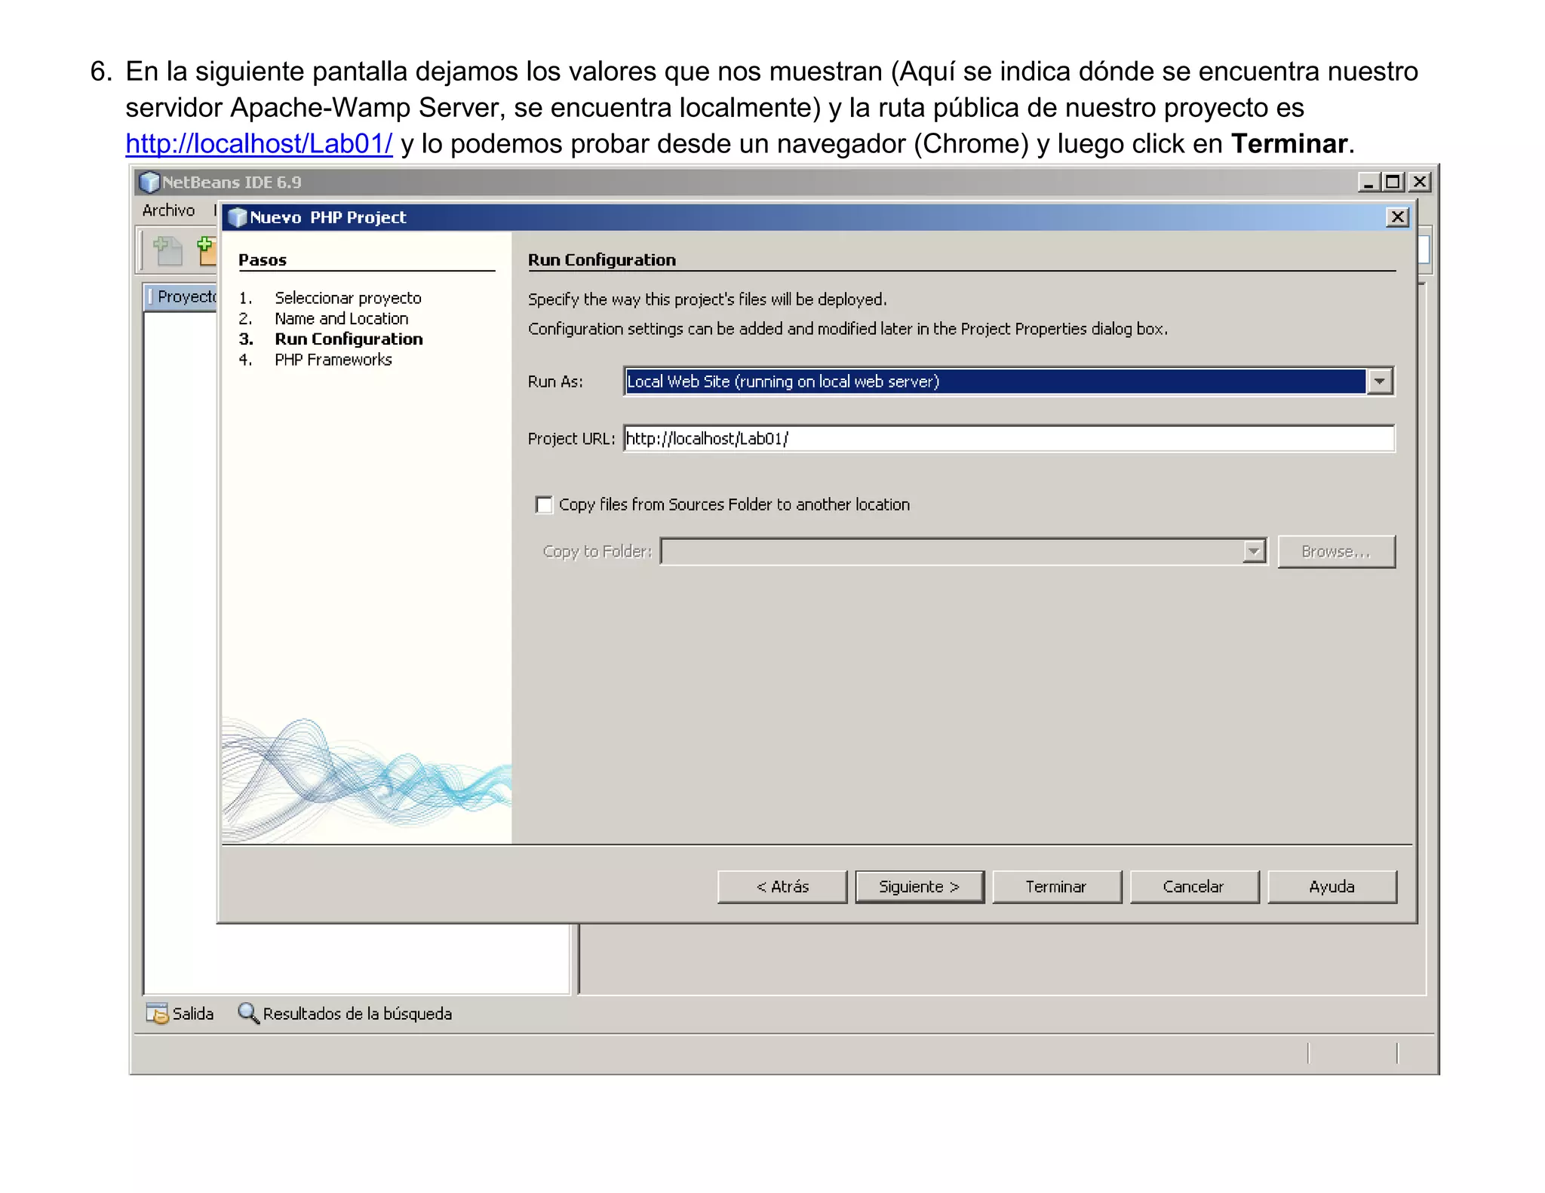Click step Name and Location in Pasos
Screen dimensions: 1545x1193
(x=341, y=318)
